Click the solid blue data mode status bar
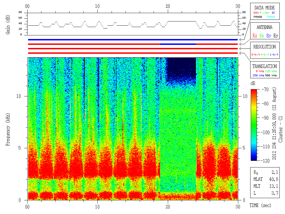The height and width of the screenshot is (214, 285). coord(133,40)
